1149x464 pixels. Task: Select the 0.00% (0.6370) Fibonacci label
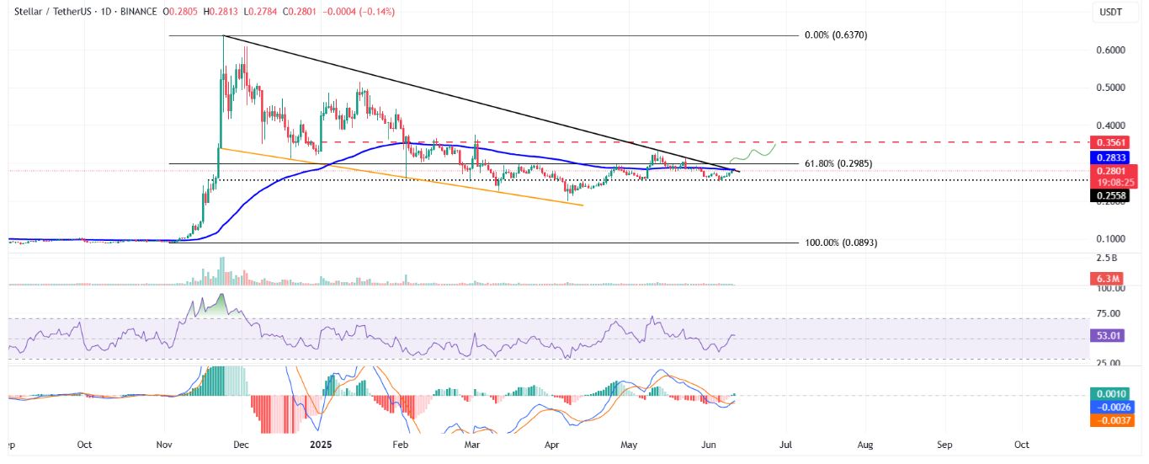(837, 35)
